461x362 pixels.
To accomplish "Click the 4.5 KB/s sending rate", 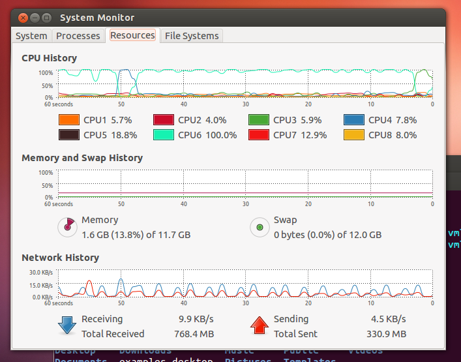I will (x=389, y=319).
